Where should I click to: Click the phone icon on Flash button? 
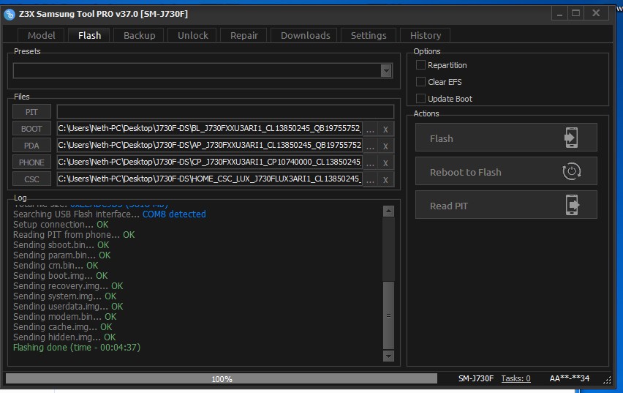(571, 138)
